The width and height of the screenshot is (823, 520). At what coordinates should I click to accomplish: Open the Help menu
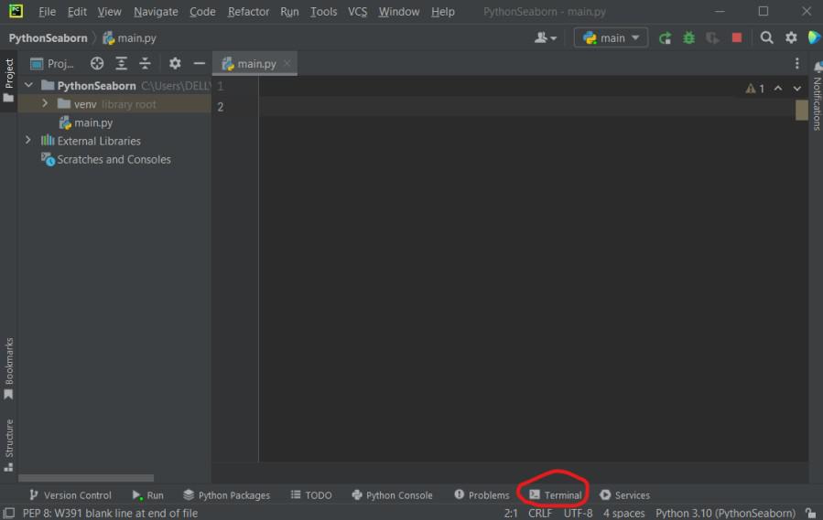442,12
